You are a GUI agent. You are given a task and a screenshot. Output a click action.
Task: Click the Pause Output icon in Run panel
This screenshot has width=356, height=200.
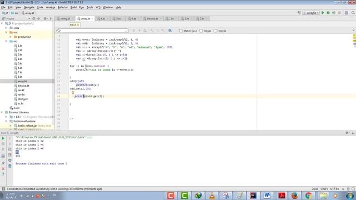tap(3, 149)
